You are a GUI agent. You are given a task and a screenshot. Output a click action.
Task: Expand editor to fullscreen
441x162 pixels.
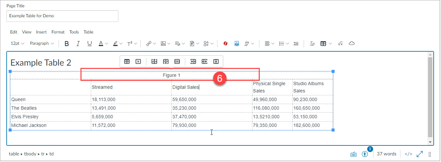pyautogui.click(x=419, y=154)
